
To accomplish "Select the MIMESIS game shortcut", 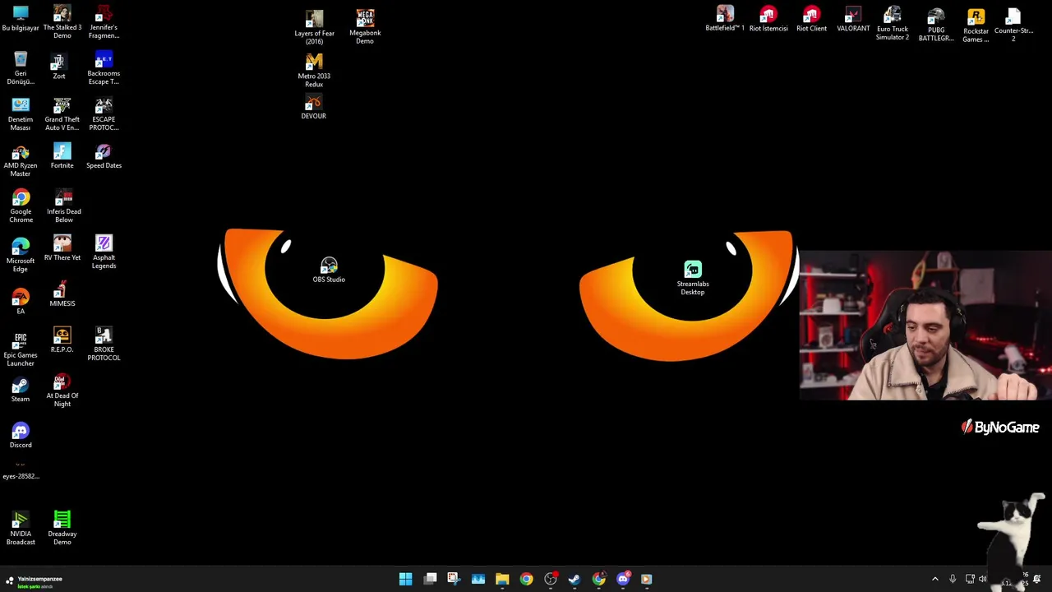I will (62, 294).
